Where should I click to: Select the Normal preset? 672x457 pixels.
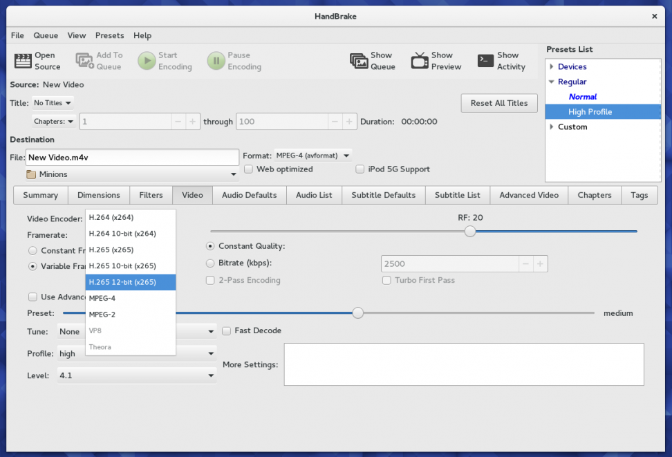pos(583,96)
